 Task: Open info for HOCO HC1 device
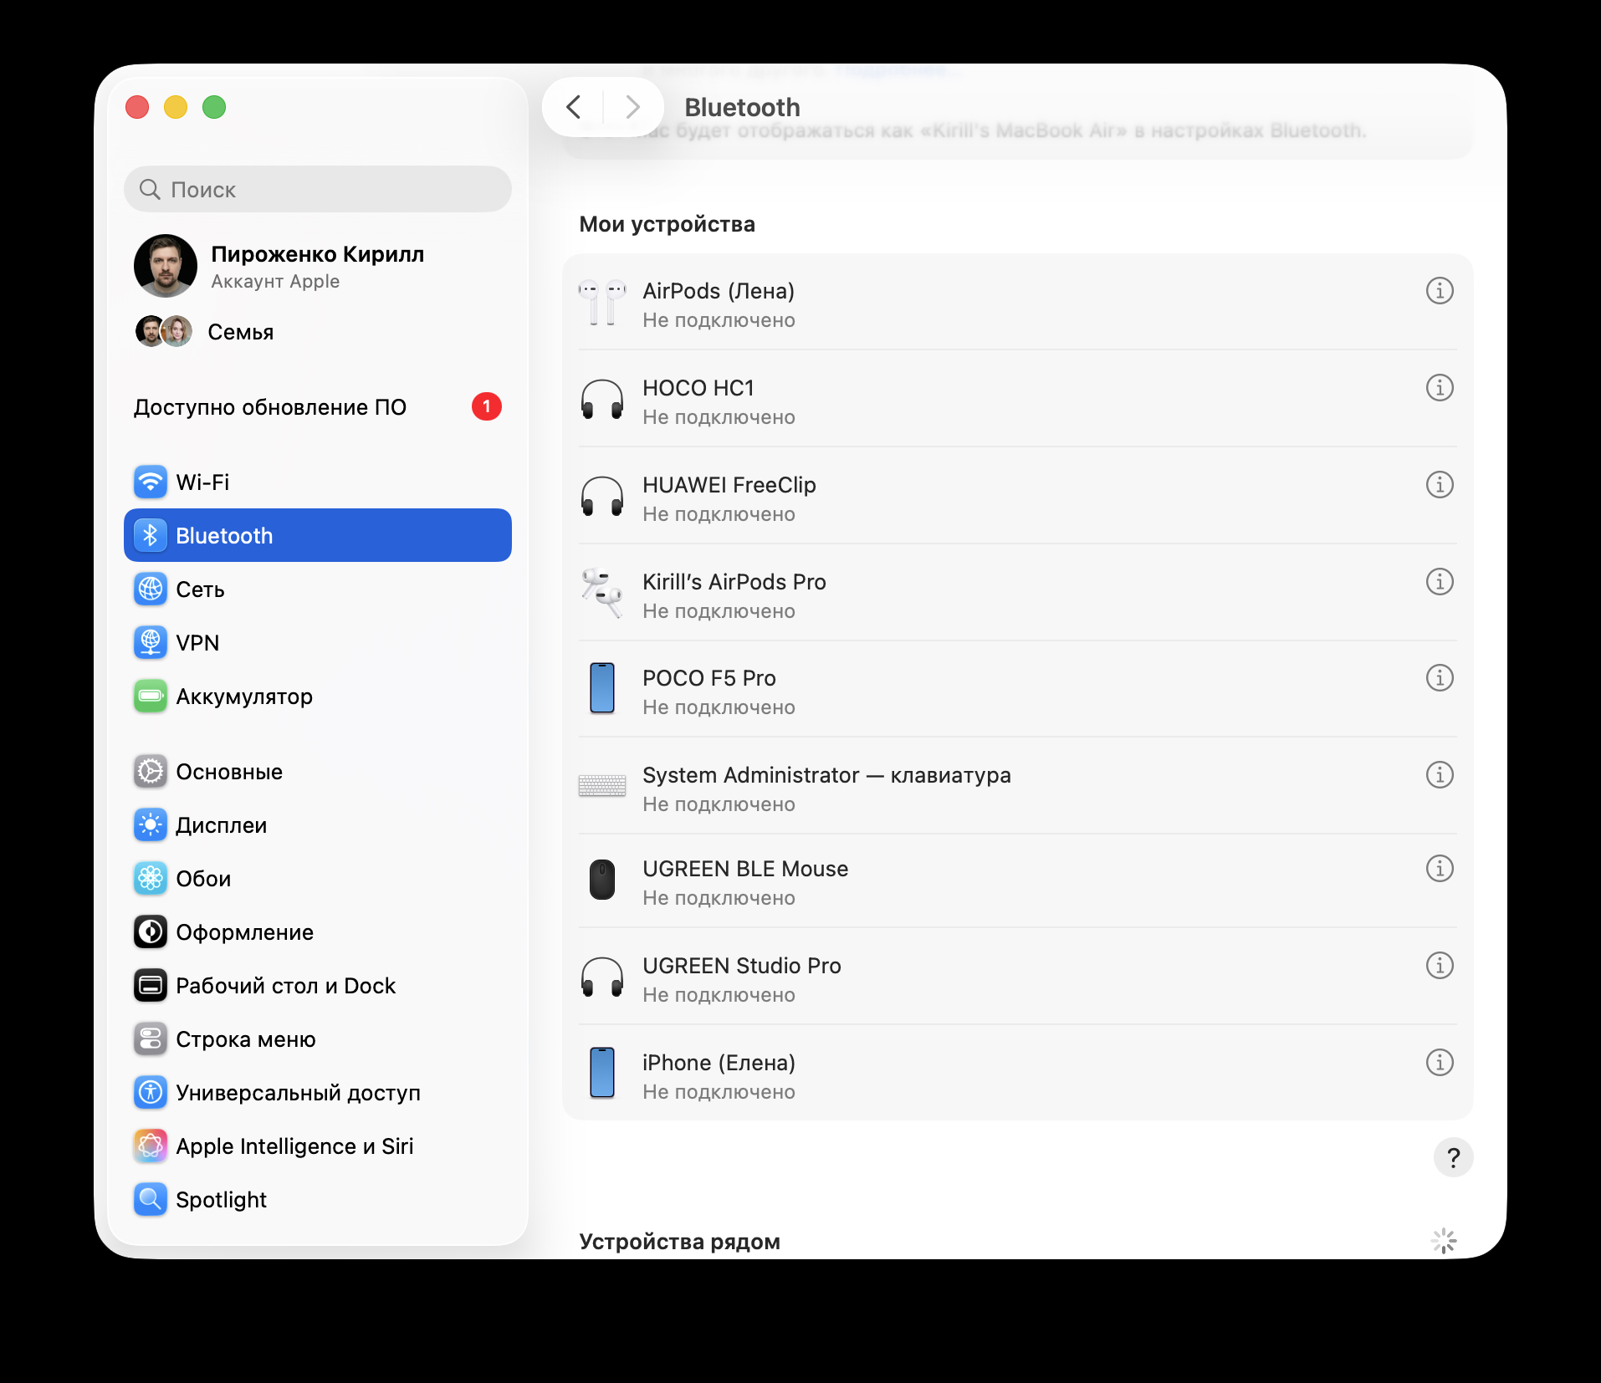point(1439,388)
